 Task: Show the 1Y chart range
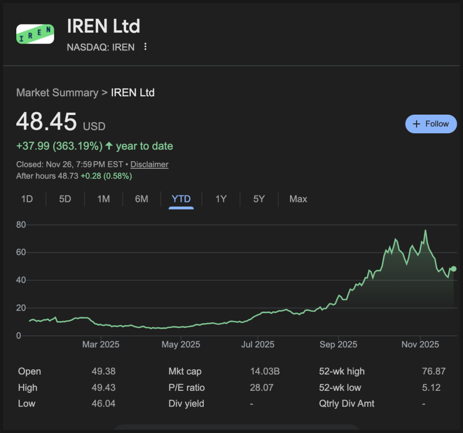tap(221, 199)
